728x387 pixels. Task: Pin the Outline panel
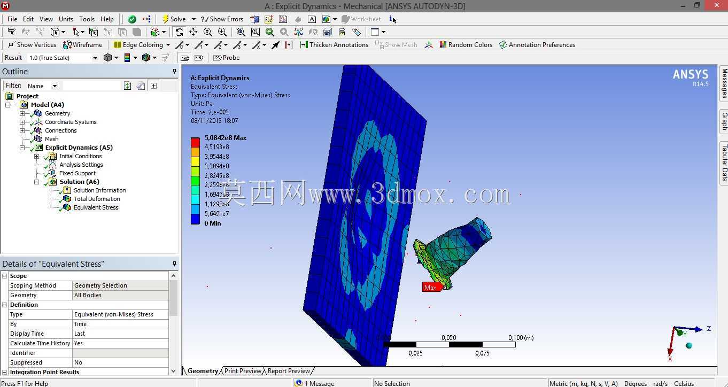tap(174, 71)
